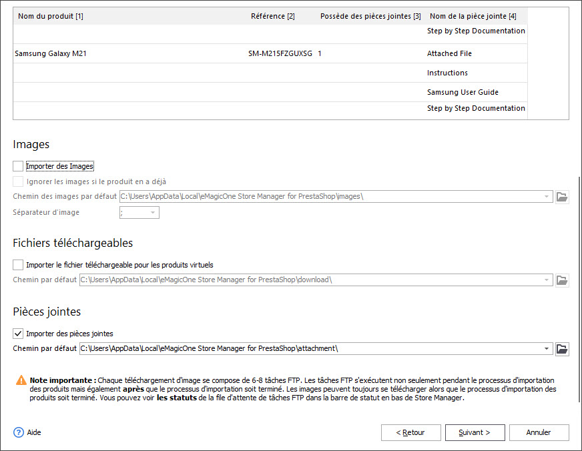Browse folder for attachments default path
582x451 pixels.
562,349
